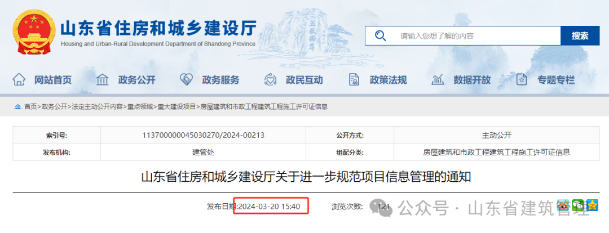Click the 主动公开 cell
609x233 pixels.
(496, 135)
